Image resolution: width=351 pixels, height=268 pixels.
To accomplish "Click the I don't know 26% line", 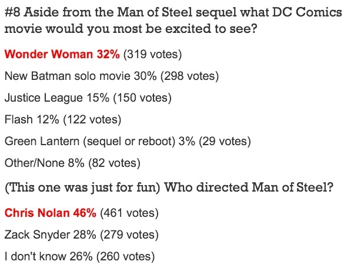I will pos(79,256).
